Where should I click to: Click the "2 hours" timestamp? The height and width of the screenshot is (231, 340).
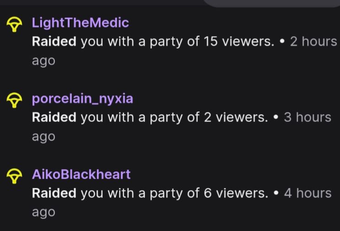pos(313,41)
